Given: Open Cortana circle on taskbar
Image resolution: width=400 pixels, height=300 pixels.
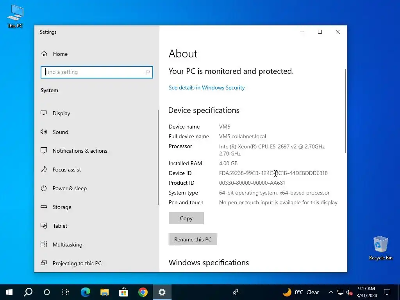Looking at the screenshot, I should coord(47,292).
